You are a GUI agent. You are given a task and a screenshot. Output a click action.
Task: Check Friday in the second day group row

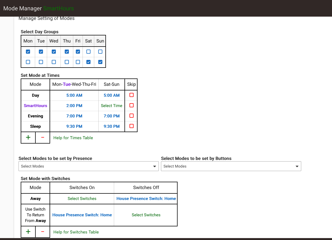click(78, 62)
